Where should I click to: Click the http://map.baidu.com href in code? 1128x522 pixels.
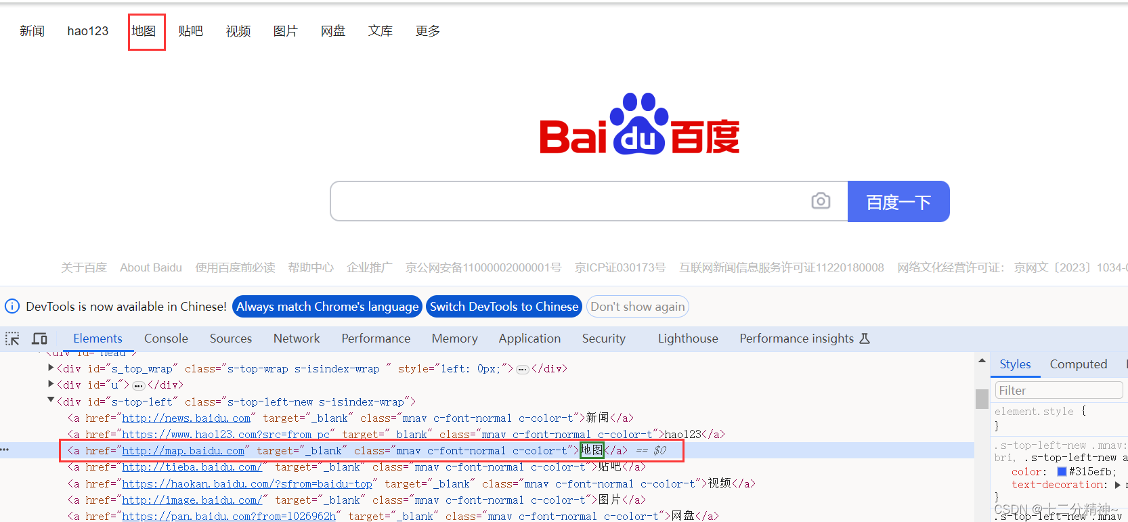tap(183, 451)
